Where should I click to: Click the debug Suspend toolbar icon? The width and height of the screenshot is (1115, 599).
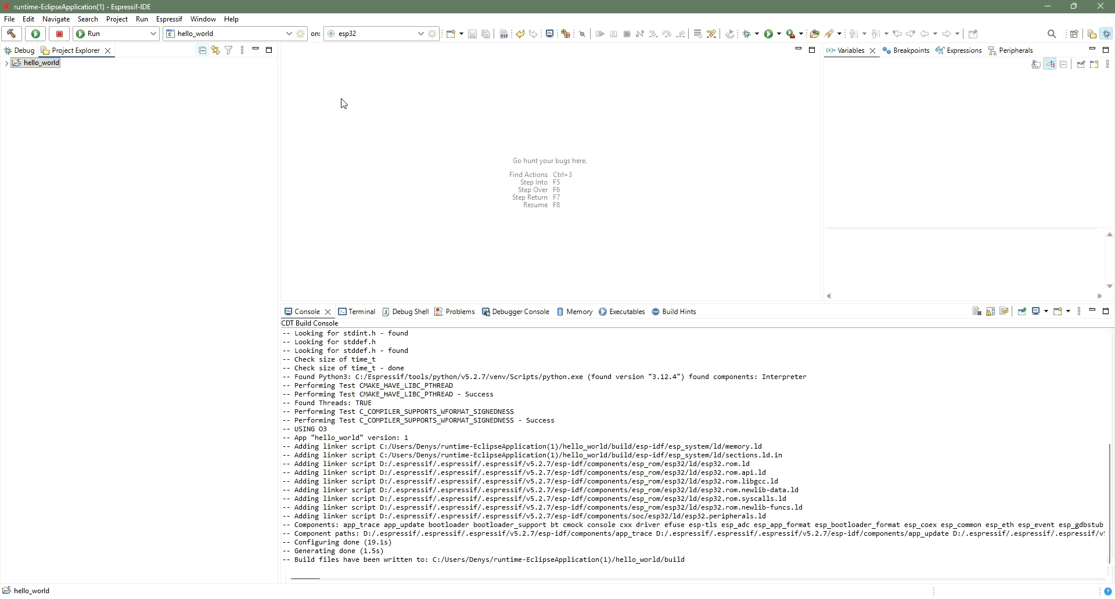pyautogui.click(x=613, y=34)
